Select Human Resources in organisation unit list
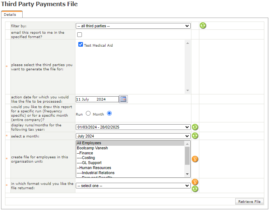The image size is (269, 210). (94, 168)
